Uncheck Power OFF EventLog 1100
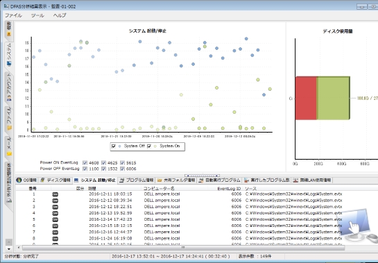 pos(85,169)
